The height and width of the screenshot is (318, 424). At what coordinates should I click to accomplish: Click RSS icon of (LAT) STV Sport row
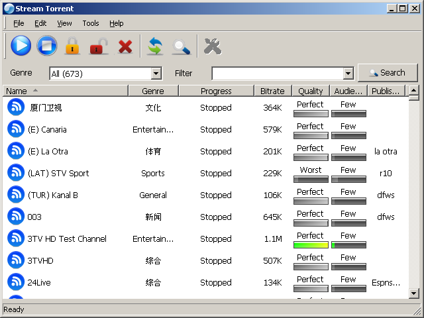(x=16, y=172)
